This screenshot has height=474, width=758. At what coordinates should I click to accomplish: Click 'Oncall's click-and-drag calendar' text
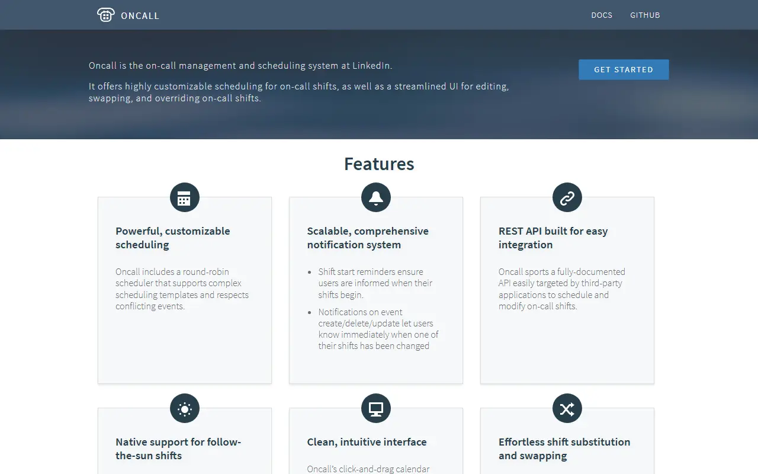[368, 469]
